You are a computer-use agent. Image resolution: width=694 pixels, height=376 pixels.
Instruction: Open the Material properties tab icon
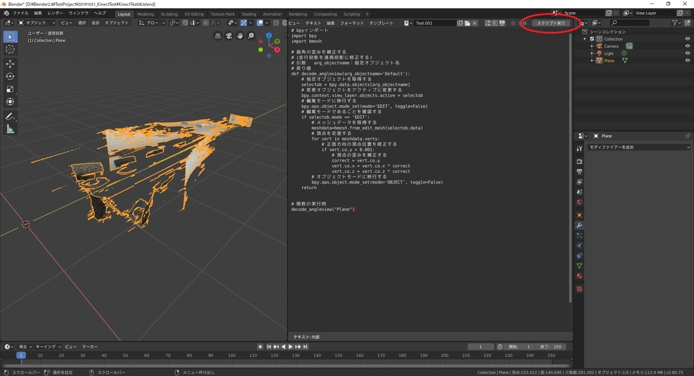[579, 276]
